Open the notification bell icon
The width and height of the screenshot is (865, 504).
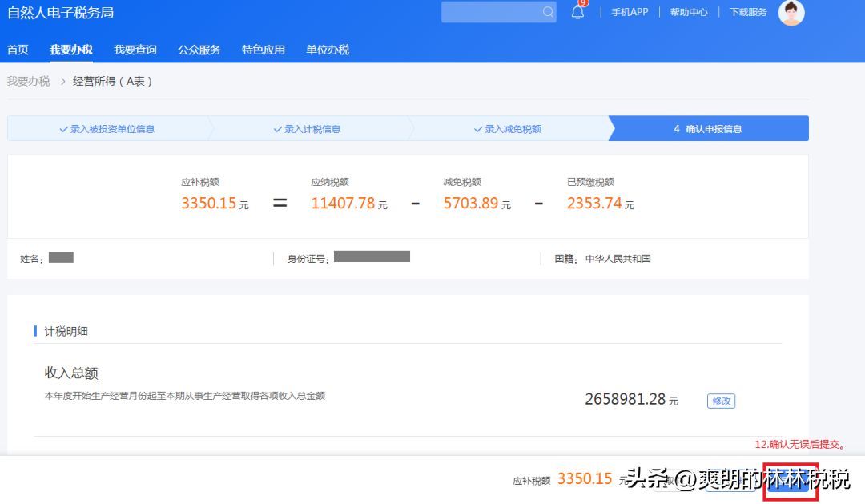pos(577,13)
